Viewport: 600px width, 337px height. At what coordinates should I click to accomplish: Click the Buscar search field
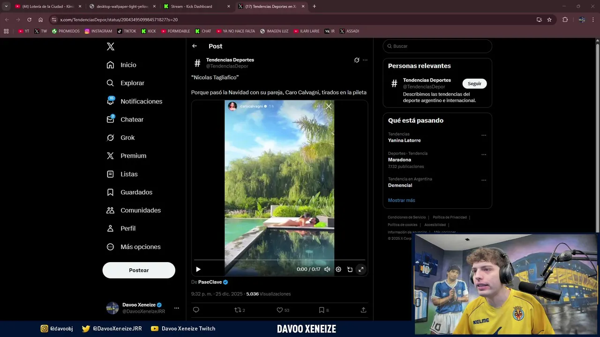[437, 46]
